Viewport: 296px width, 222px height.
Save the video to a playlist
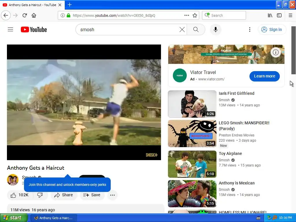[92, 195]
